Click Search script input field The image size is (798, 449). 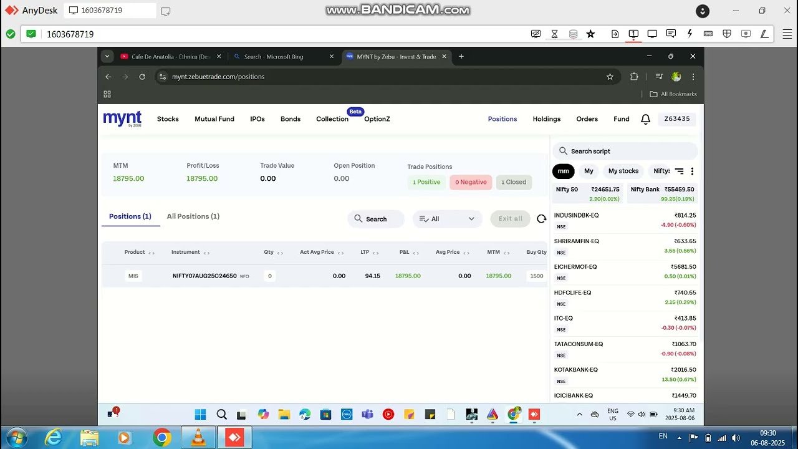625,151
